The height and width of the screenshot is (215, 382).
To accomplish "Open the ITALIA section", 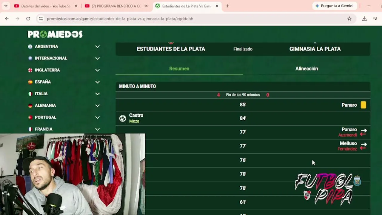I will tap(41, 94).
